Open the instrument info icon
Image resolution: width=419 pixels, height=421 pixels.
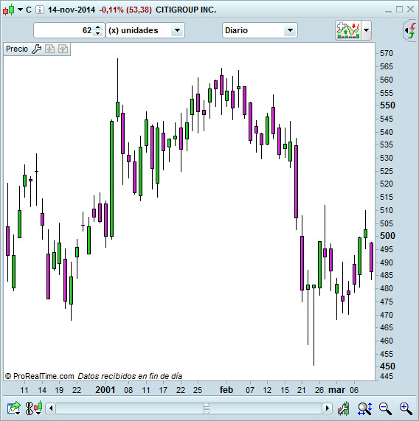tap(40, 10)
